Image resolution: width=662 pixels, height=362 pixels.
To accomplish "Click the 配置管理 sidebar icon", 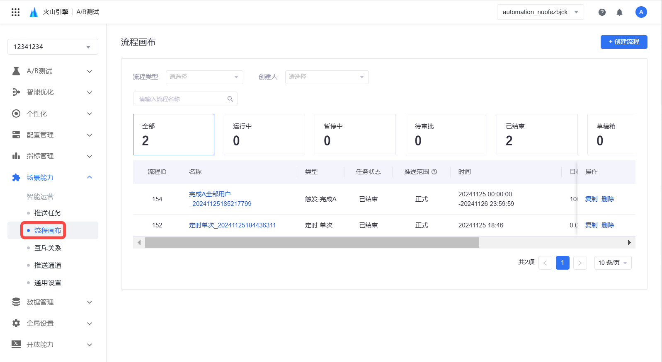I will click(x=16, y=135).
